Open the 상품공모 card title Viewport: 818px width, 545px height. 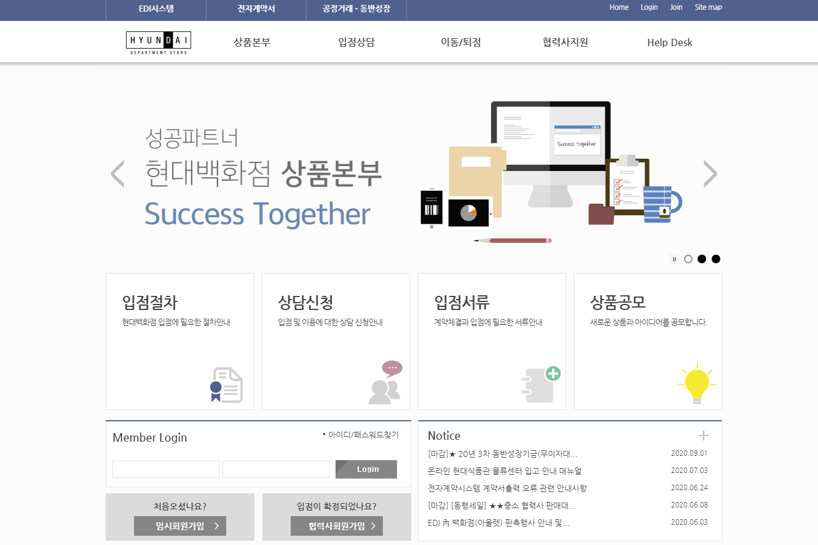pos(618,303)
